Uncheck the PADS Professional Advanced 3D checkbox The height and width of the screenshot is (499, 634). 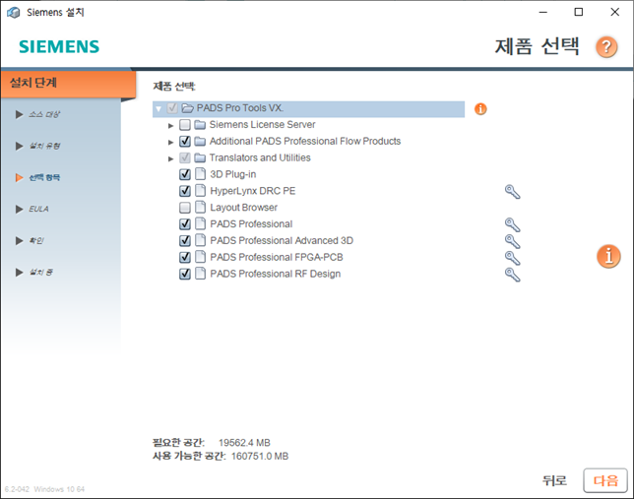(185, 240)
